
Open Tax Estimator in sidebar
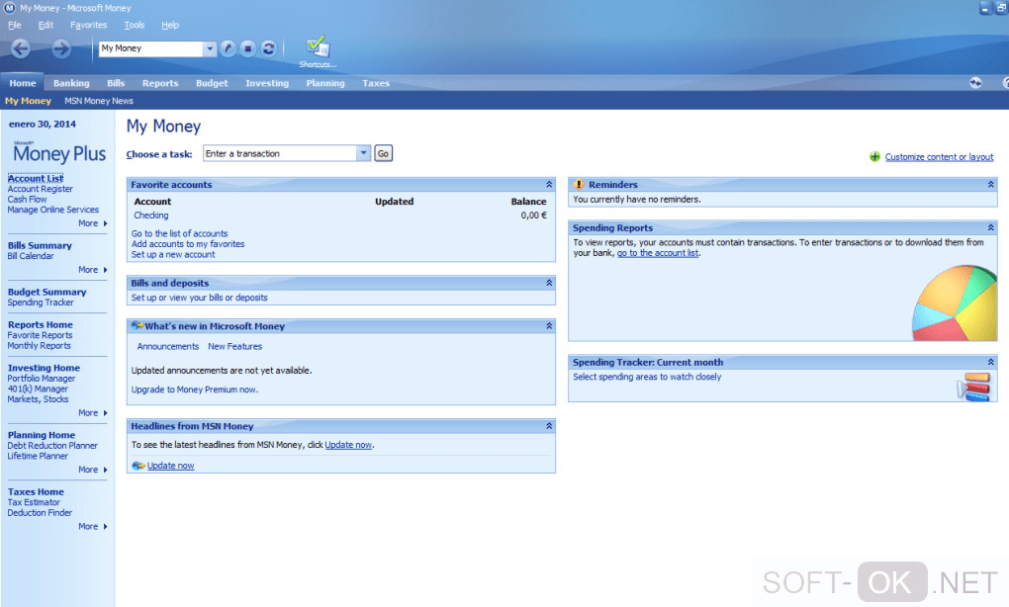click(x=34, y=502)
